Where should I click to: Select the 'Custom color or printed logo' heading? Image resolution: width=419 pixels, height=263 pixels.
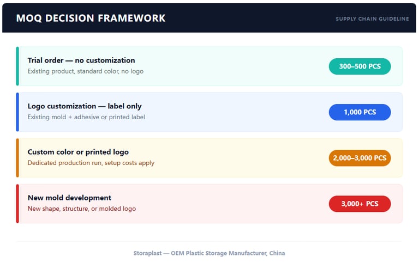[78, 152]
